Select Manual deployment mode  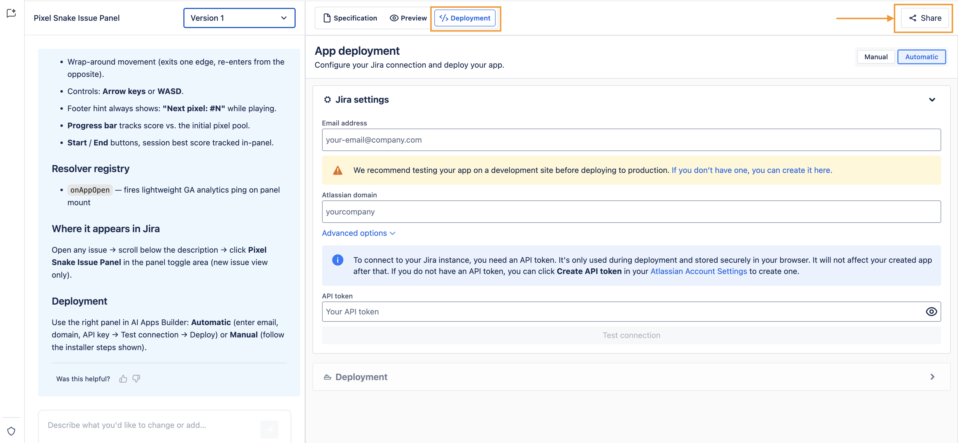876,57
